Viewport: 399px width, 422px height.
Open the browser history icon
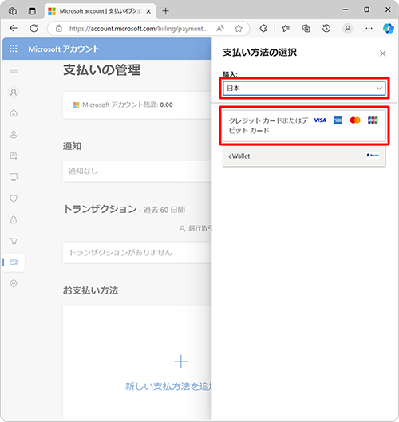pyautogui.click(x=326, y=28)
